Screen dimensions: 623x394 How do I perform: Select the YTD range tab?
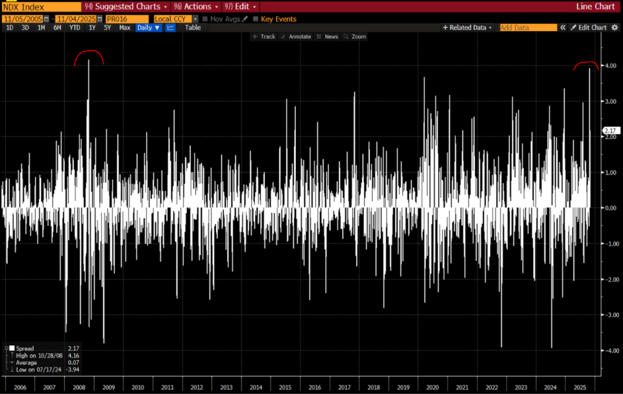pyautogui.click(x=75, y=27)
